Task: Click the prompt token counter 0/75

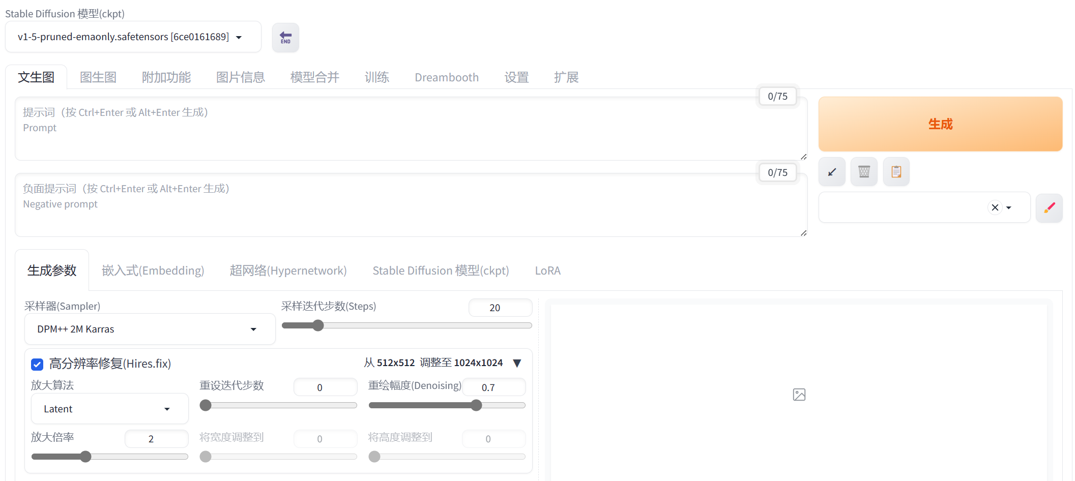Action: click(777, 96)
